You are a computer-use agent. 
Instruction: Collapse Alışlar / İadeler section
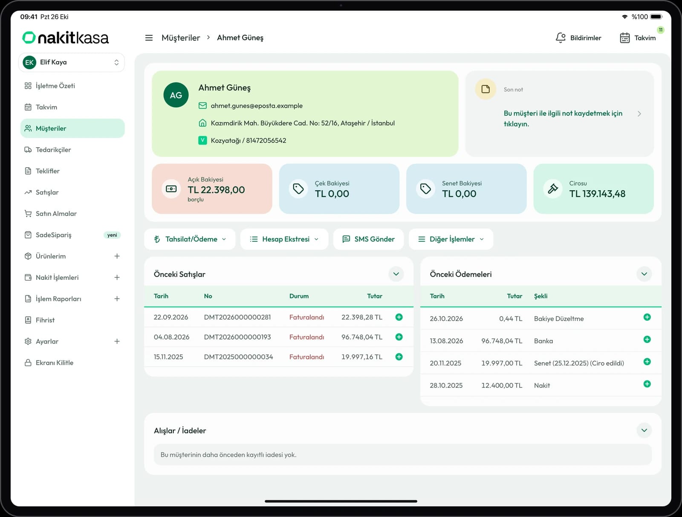pos(644,430)
